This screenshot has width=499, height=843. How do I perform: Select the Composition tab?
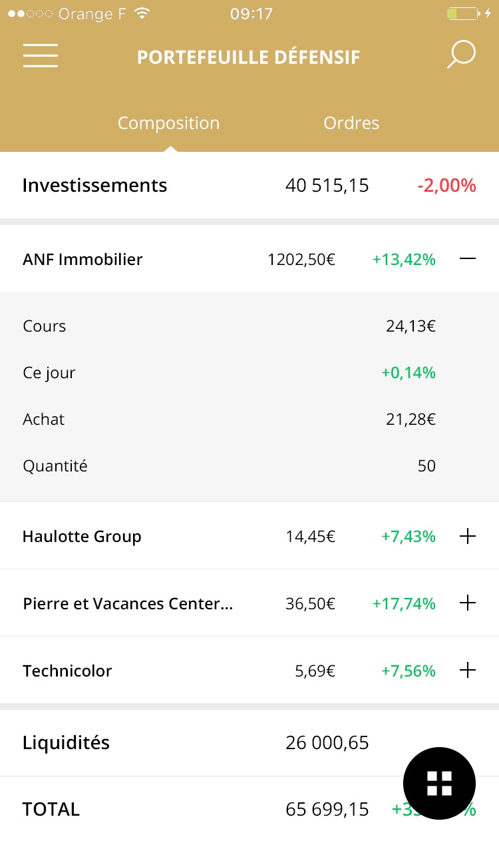point(168,123)
